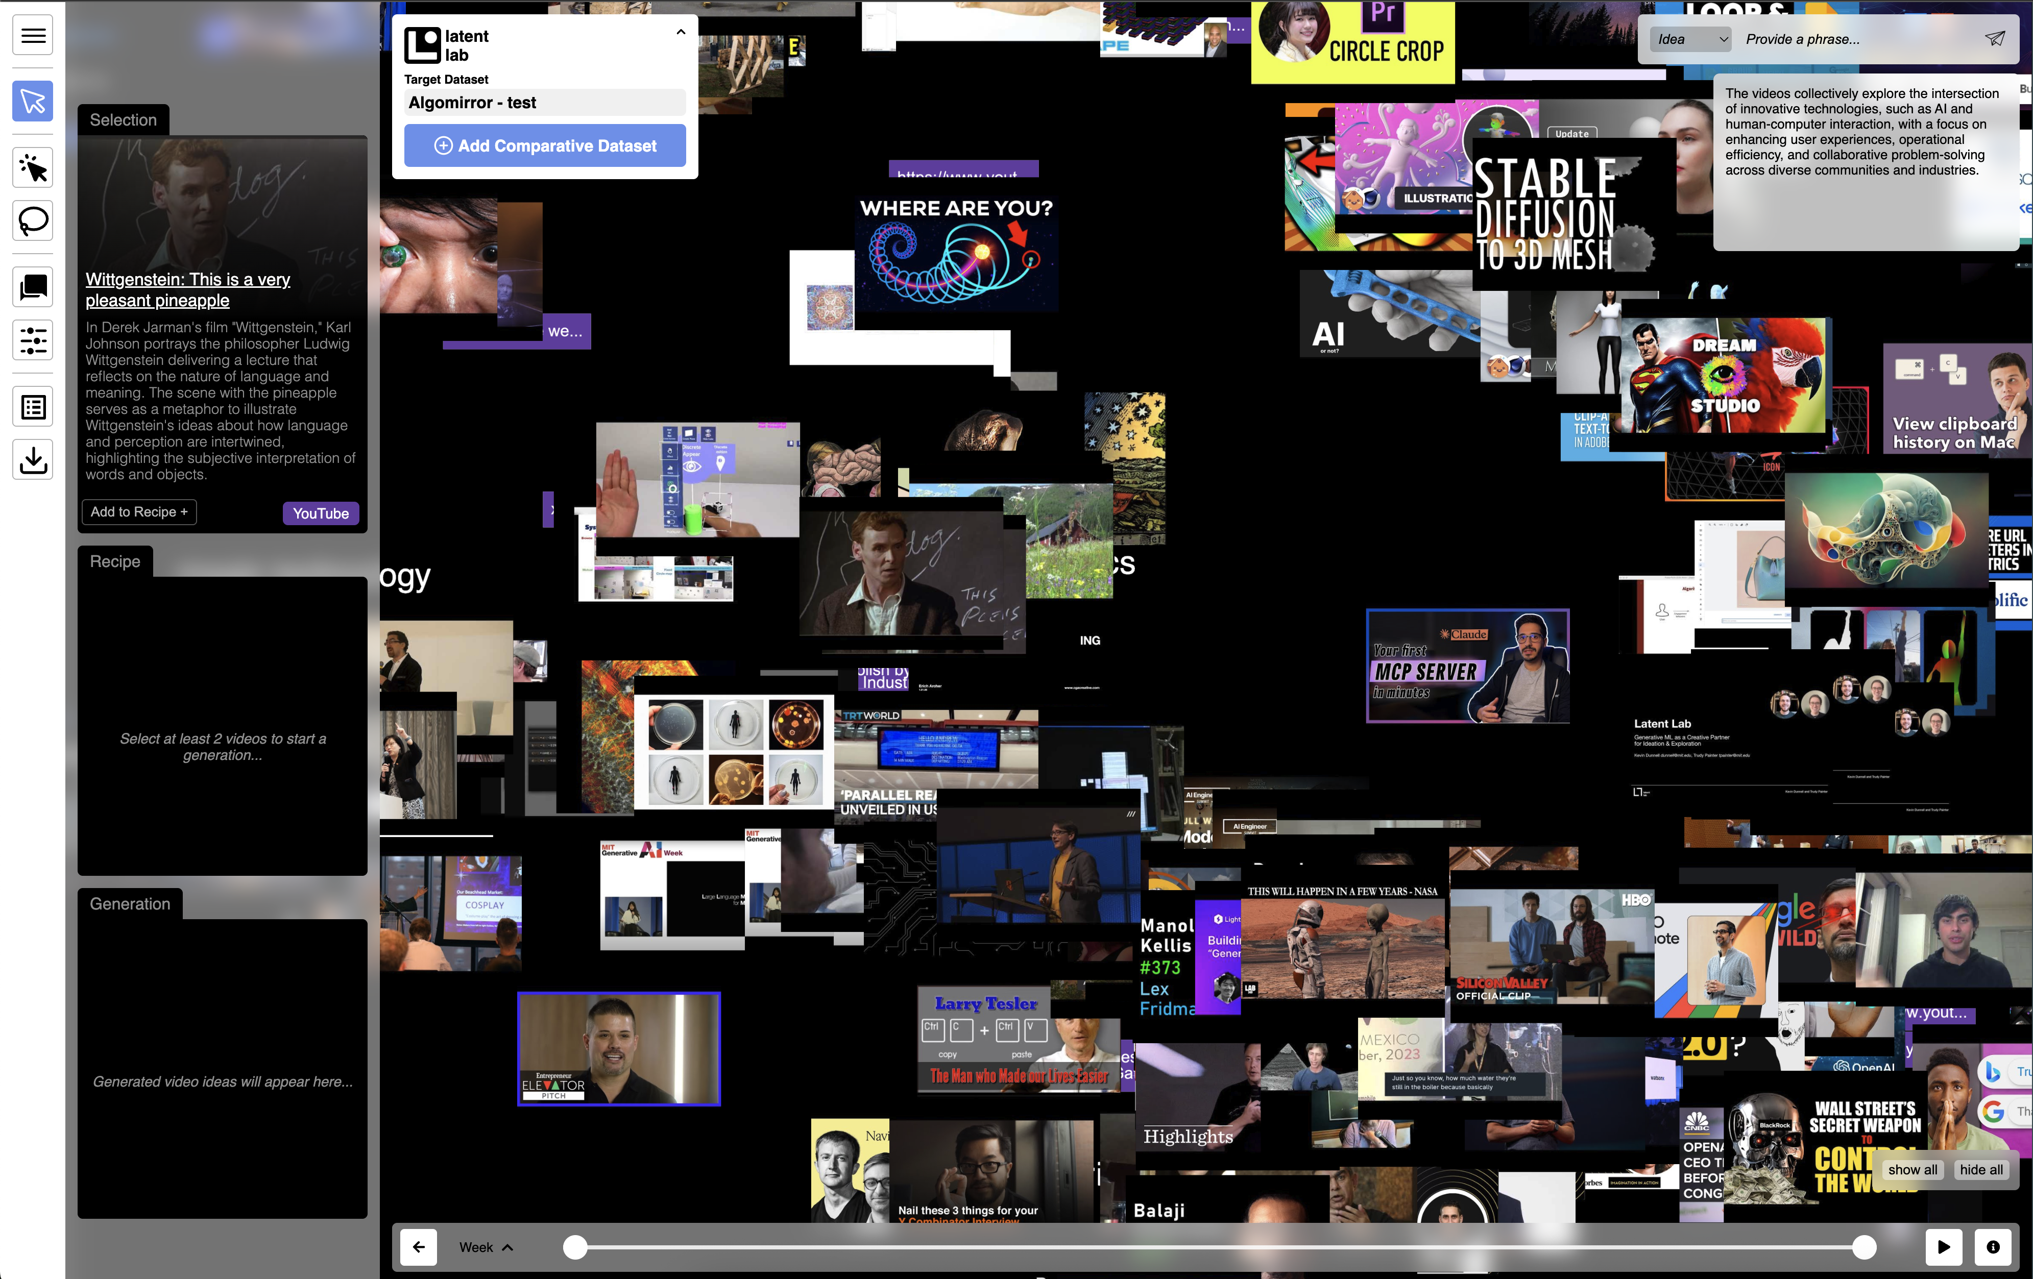Click the info icon near the timeline
Viewport: 2033px width, 1279px height.
click(1992, 1247)
